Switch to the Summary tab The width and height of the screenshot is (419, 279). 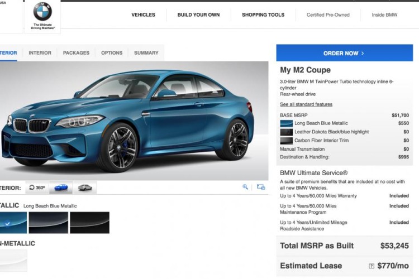coord(146,53)
